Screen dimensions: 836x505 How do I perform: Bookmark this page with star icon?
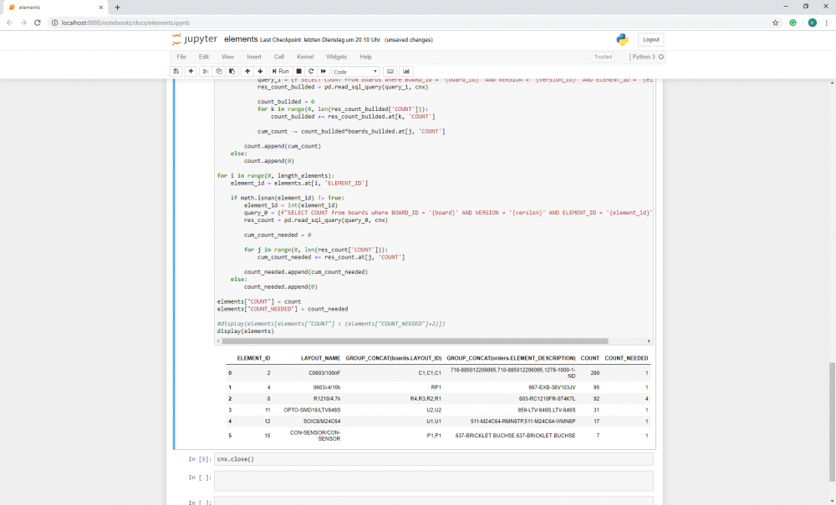[x=775, y=23]
